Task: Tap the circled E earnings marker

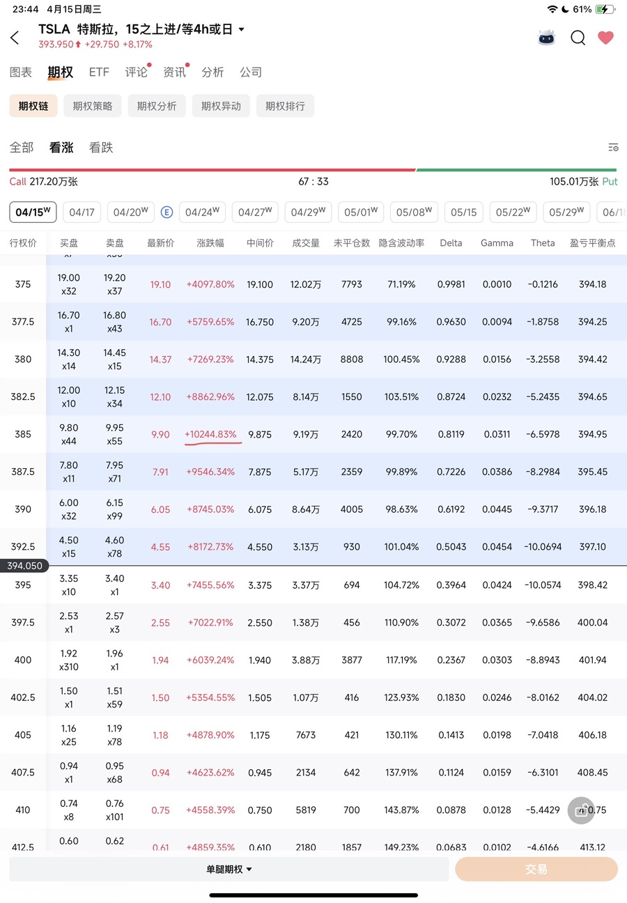Action: point(167,213)
